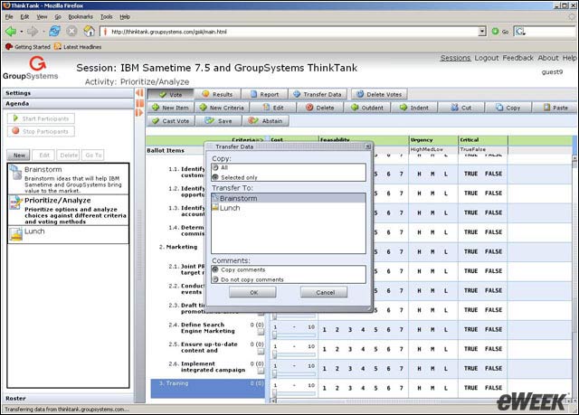The width and height of the screenshot is (579, 415).
Task: Open the Transfer Data tab
Action: [x=318, y=94]
